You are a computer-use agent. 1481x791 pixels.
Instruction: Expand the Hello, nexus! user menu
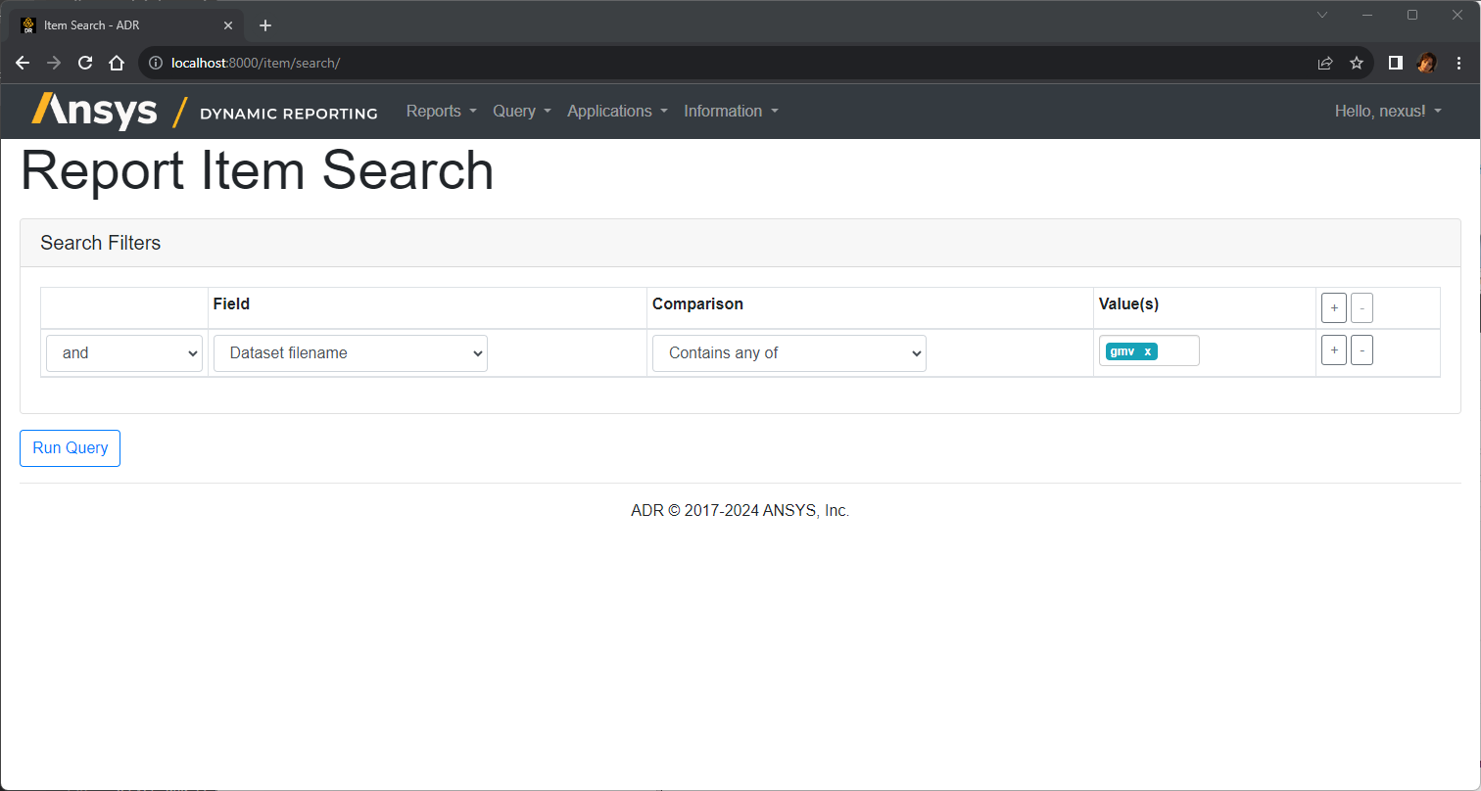click(x=1388, y=112)
